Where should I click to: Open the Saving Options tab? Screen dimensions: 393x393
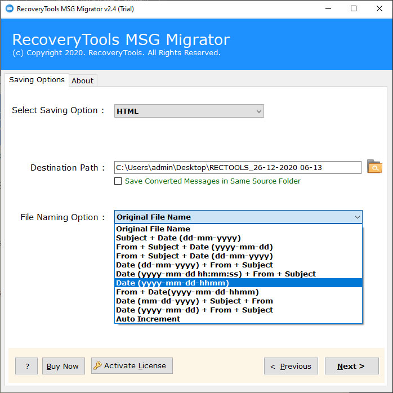click(37, 80)
